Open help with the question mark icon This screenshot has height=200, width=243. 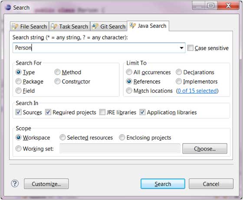coord(15,184)
